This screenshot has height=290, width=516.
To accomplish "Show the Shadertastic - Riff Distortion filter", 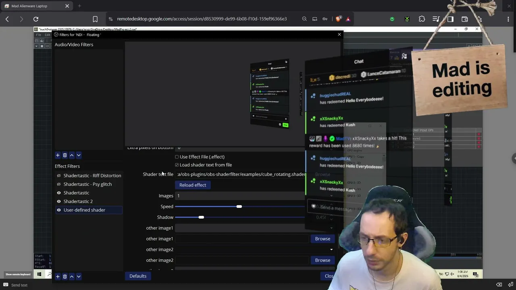I will (59, 176).
